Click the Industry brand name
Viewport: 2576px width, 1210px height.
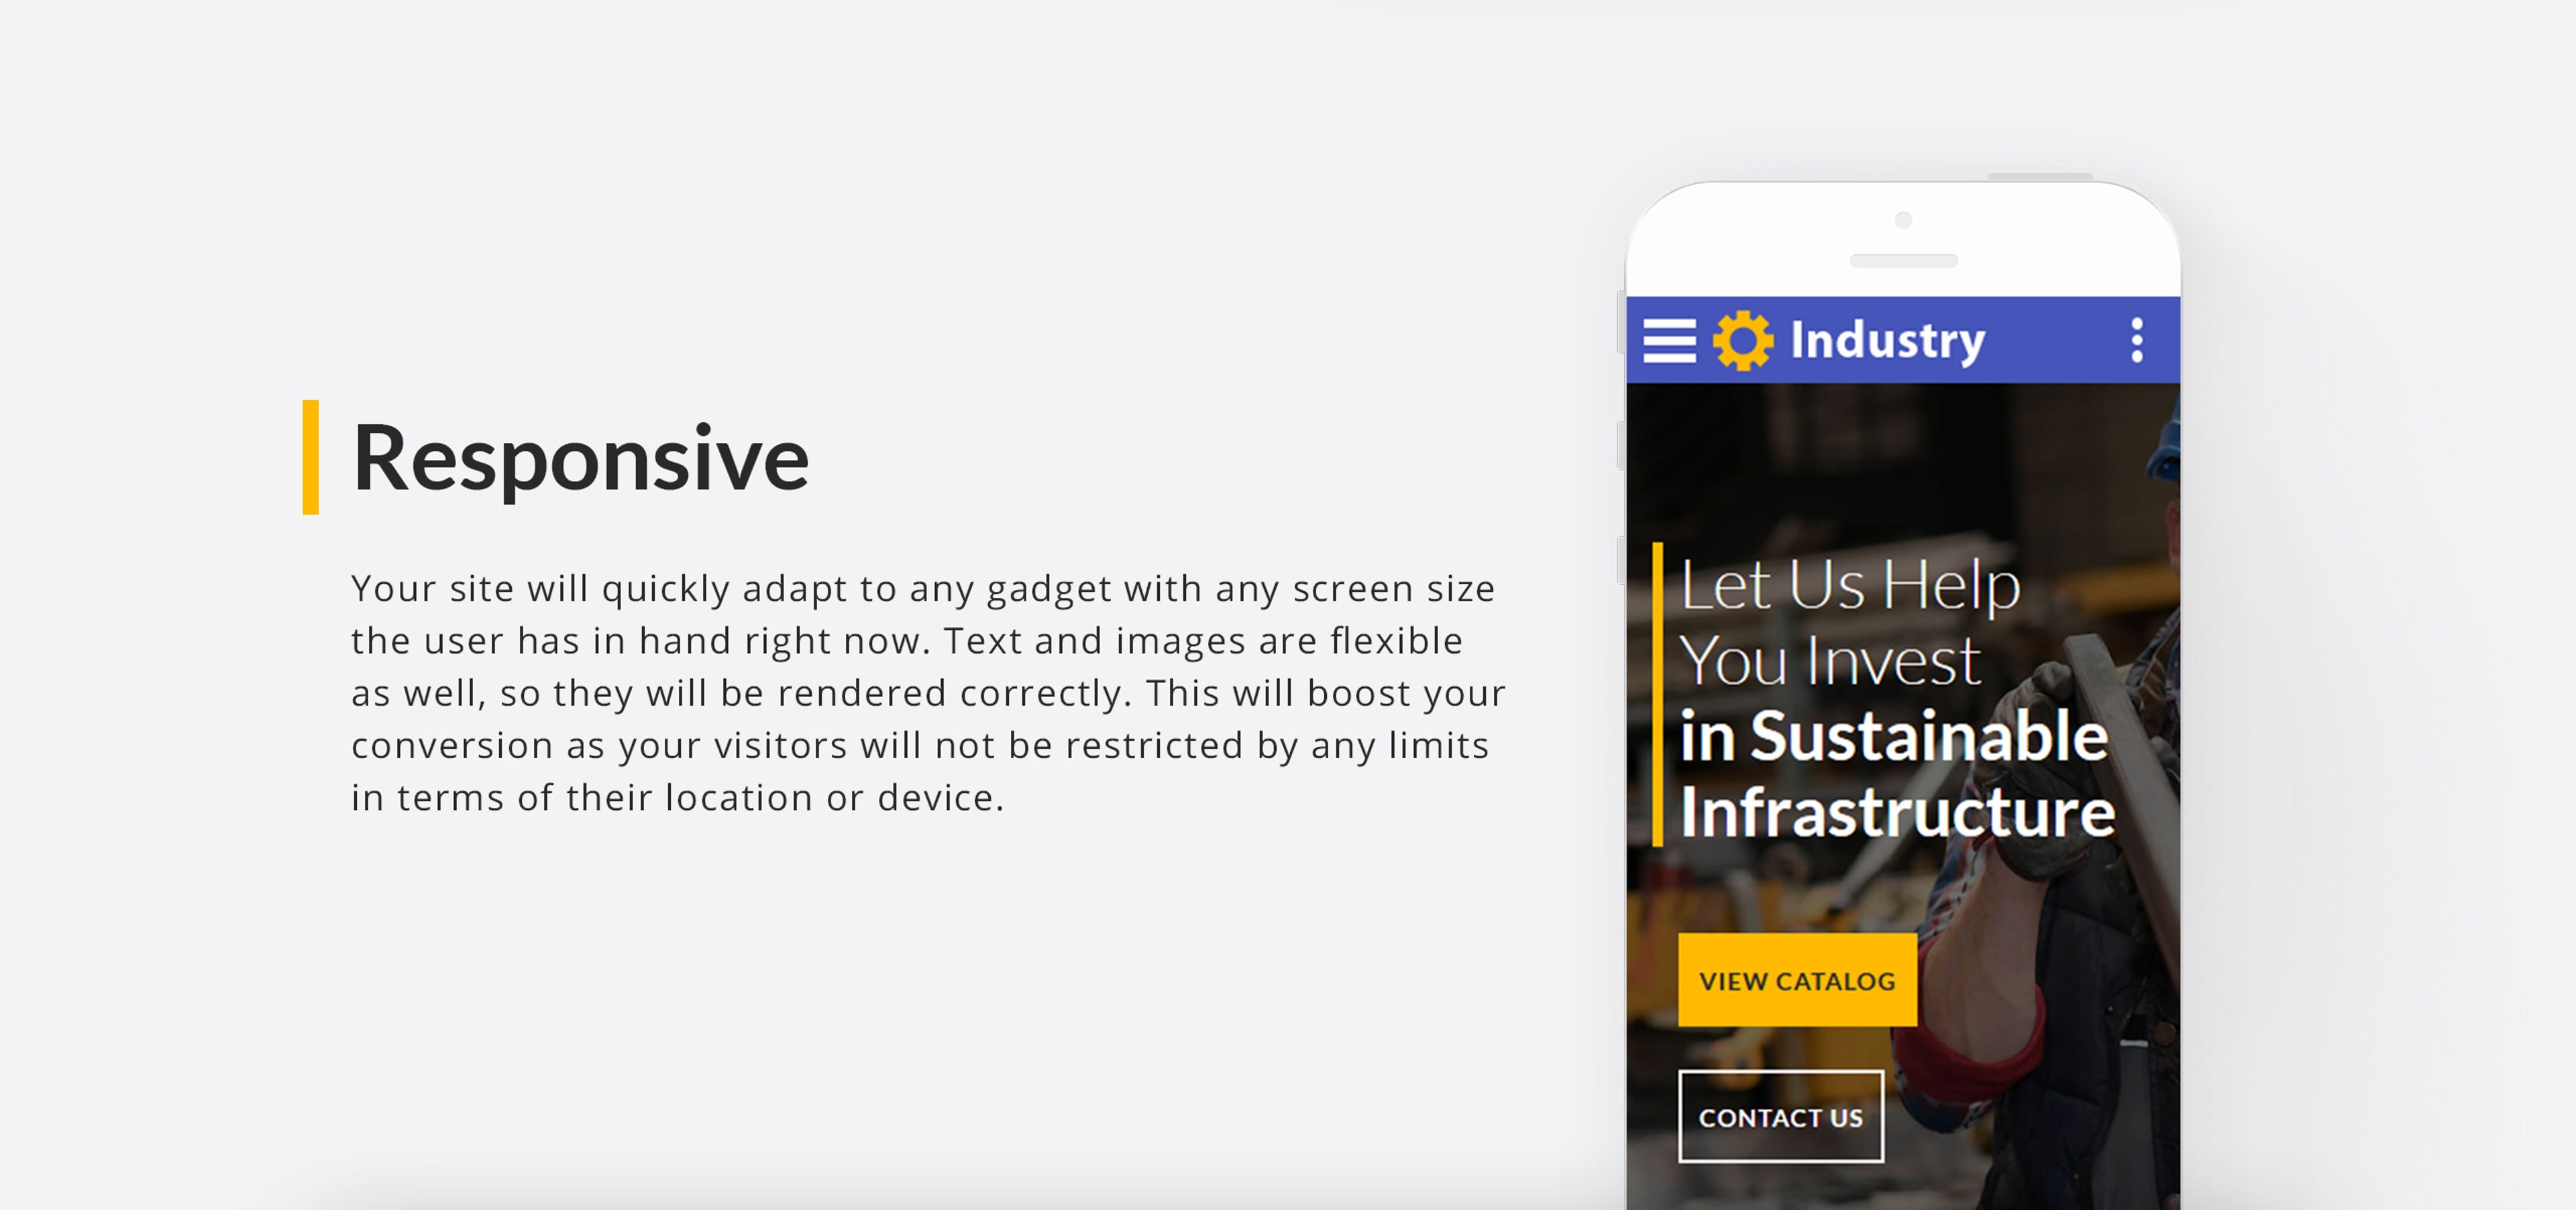[1887, 342]
